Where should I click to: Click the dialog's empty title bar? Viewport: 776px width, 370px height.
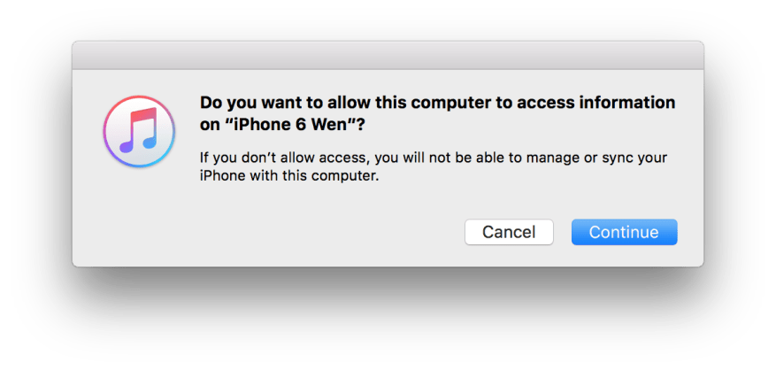[388, 58]
